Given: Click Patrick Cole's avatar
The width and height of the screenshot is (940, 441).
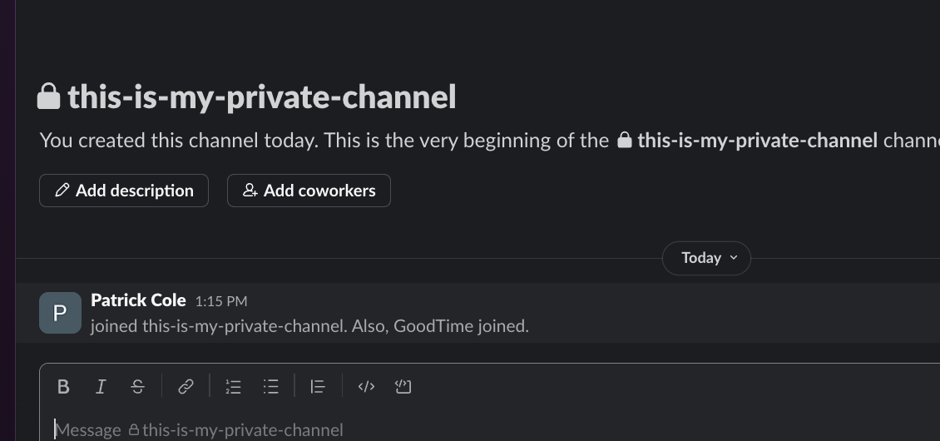Looking at the screenshot, I should pyautogui.click(x=60, y=313).
